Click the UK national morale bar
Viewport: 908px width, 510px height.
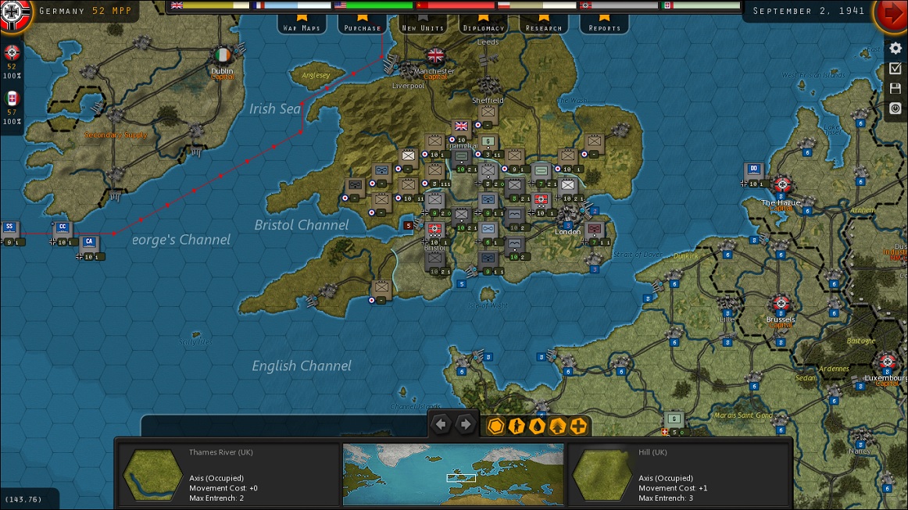(x=210, y=5)
